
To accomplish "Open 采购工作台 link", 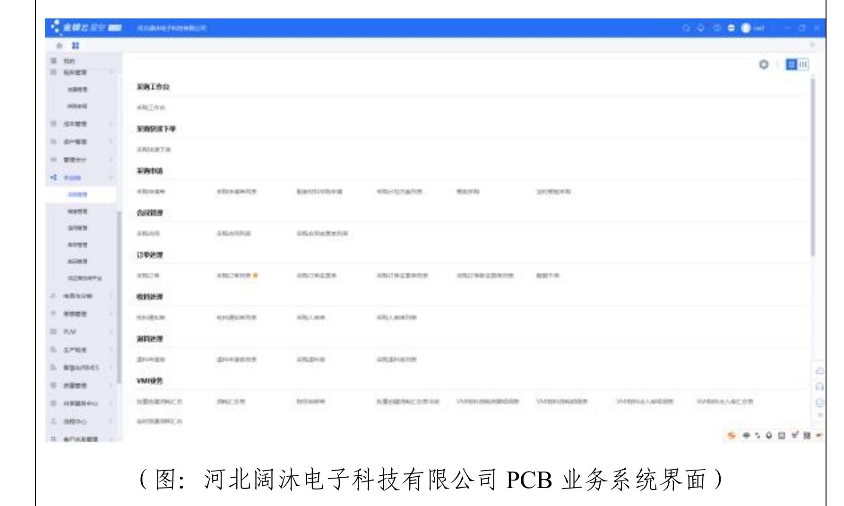I will [151, 108].
